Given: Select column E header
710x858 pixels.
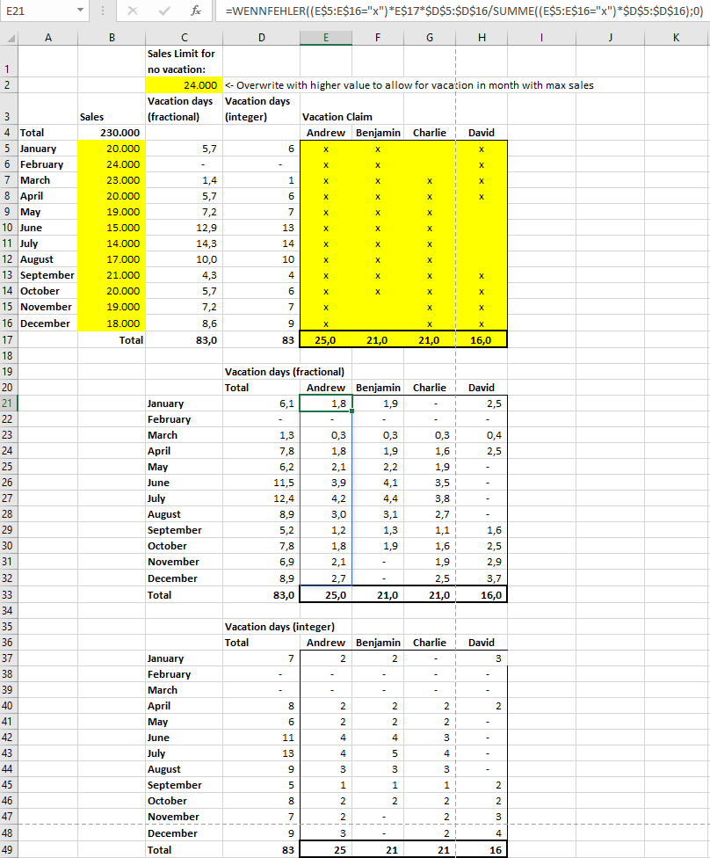Looking at the screenshot, I should 326,37.
